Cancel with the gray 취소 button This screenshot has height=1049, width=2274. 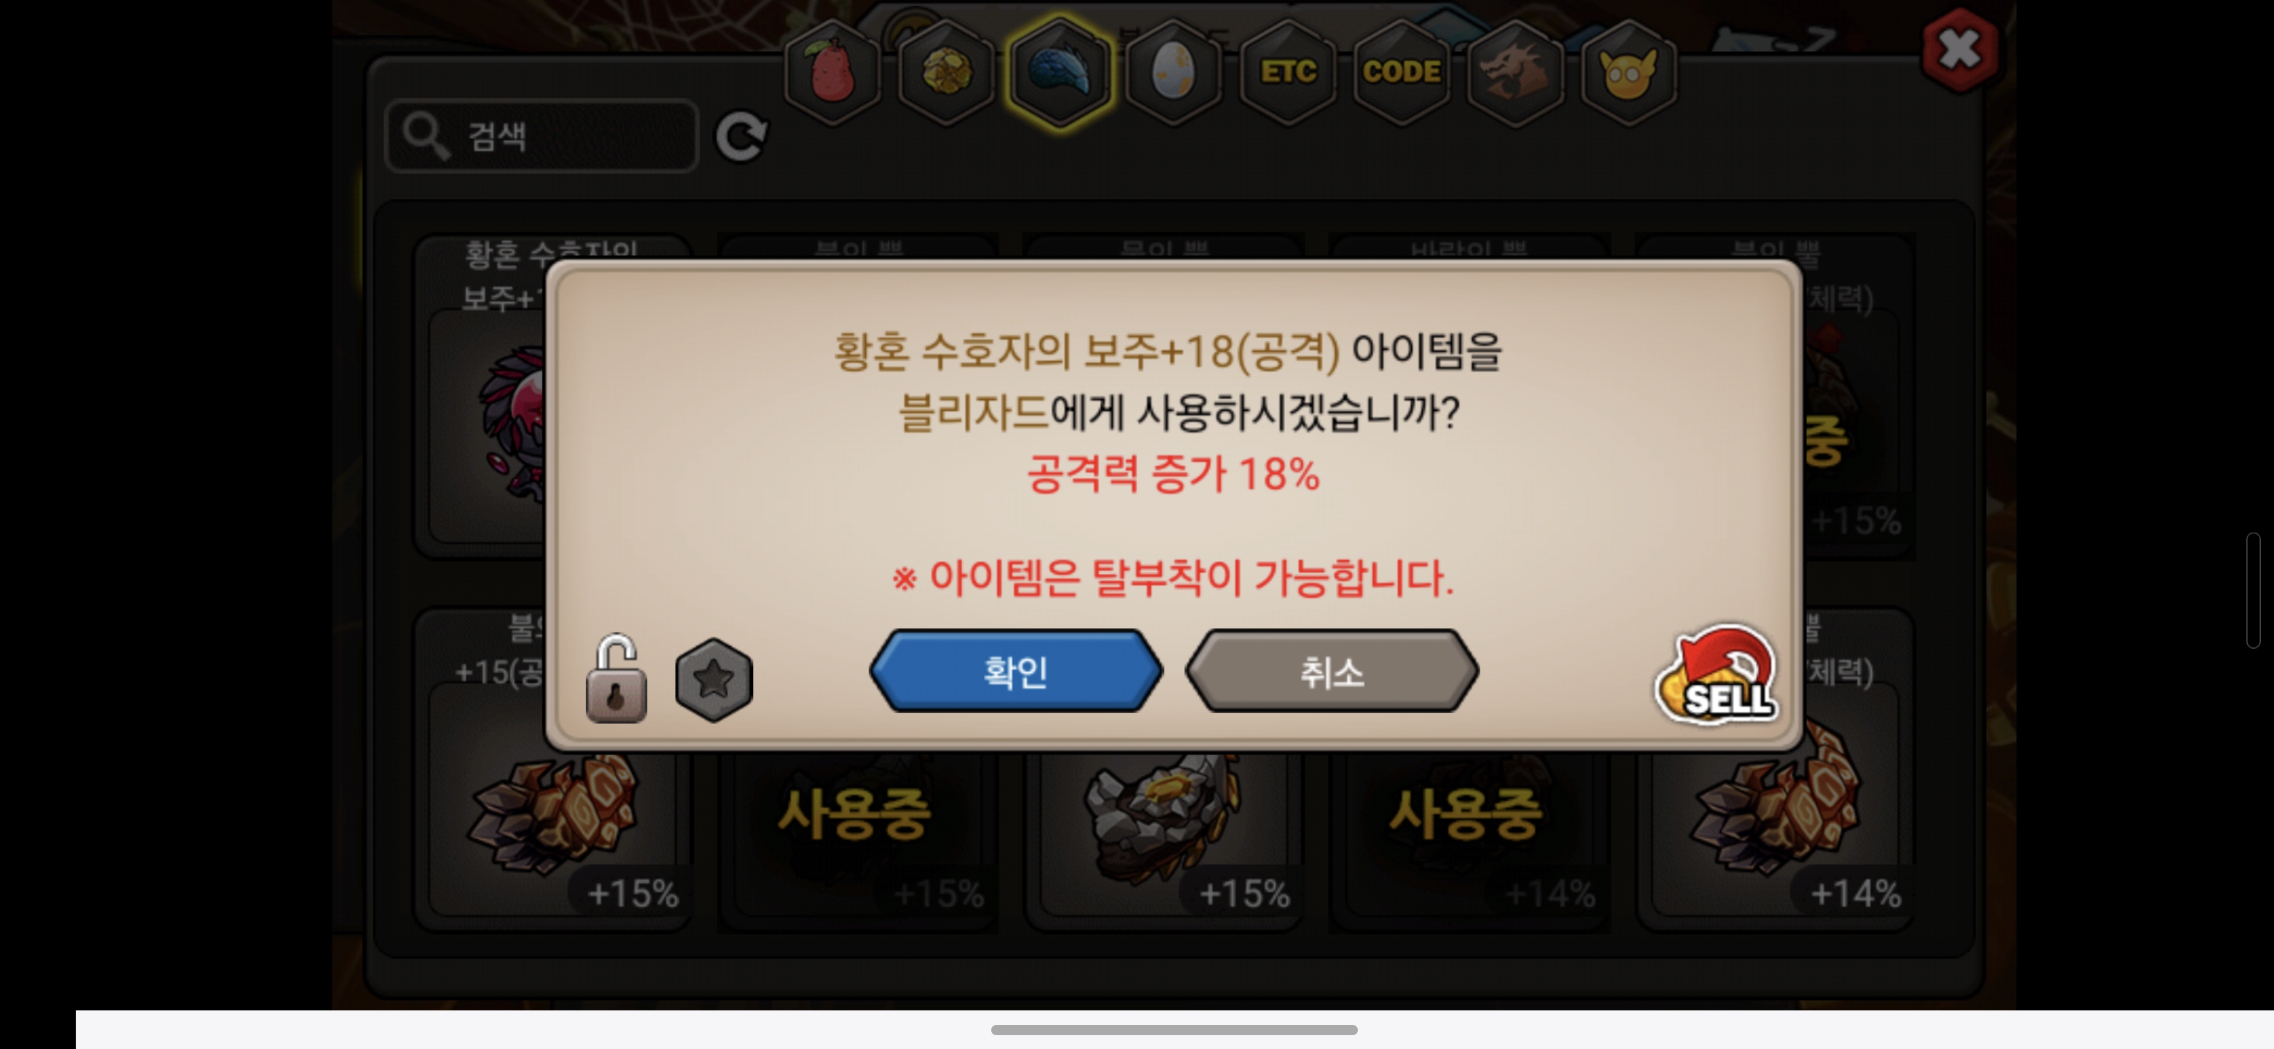pyautogui.click(x=1331, y=672)
